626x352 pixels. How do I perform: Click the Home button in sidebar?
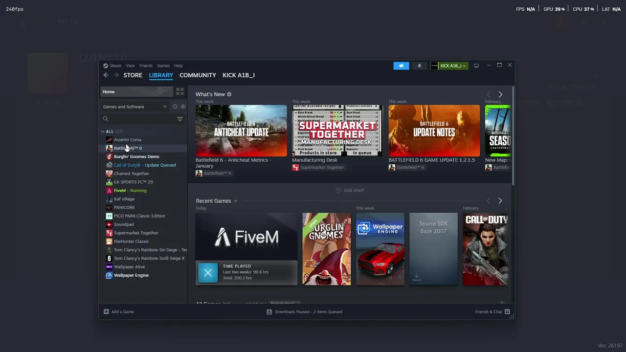(137, 91)
